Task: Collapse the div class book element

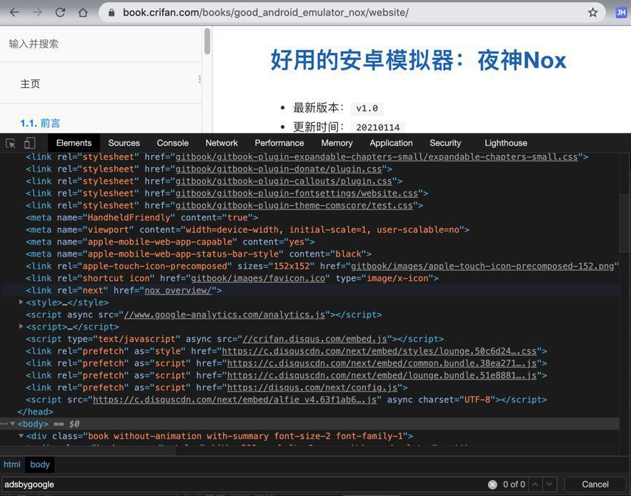Action: (21, 436)
